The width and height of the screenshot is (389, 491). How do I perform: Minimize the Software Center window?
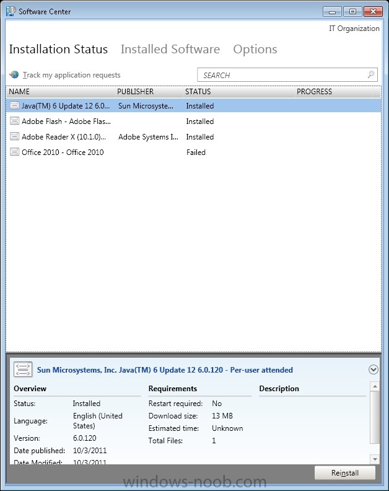click(x=333, y=12)
